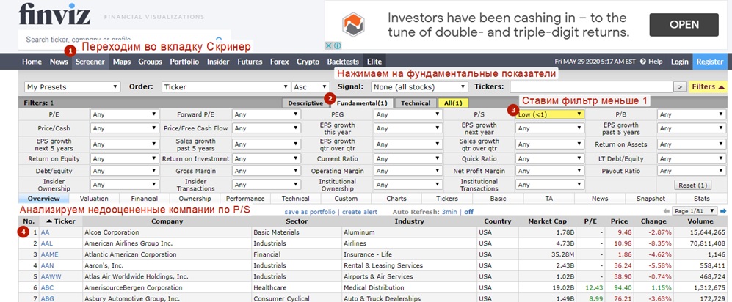Submit tickers with the arrow button

[x=681, y=86]
